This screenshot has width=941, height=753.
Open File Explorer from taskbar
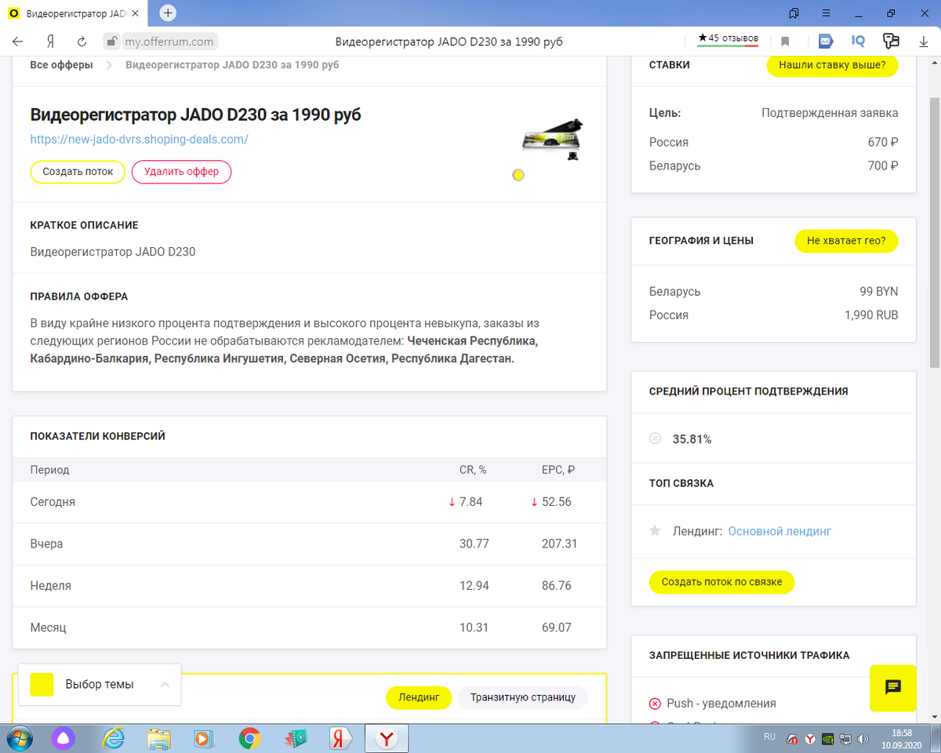coord(159,739)
